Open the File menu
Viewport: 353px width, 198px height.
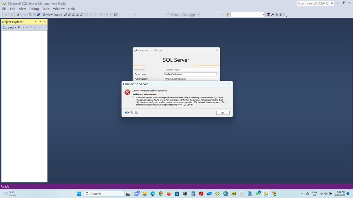[x=4, y=9]
